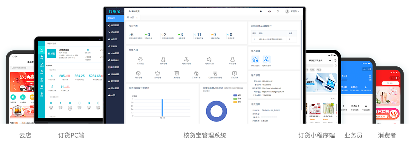Close the 首页 tab
Image resolution: width=409 pixels, height=143 pixels.
(137, 17)
